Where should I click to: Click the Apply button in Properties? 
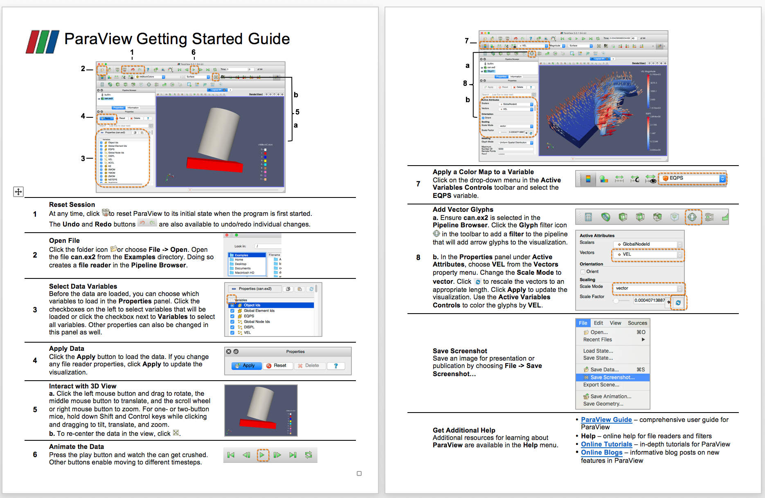coord(246,366)
